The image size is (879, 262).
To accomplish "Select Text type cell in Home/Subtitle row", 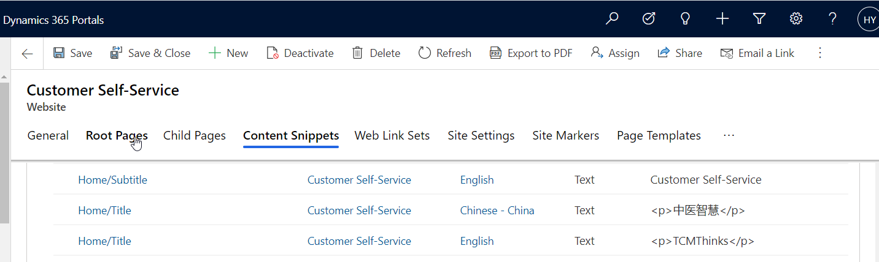I will coord(584,180).
